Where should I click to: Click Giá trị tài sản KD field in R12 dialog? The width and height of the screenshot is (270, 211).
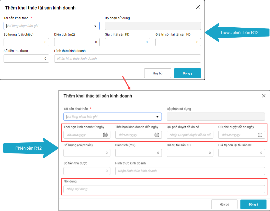click(x=190, y=153)
